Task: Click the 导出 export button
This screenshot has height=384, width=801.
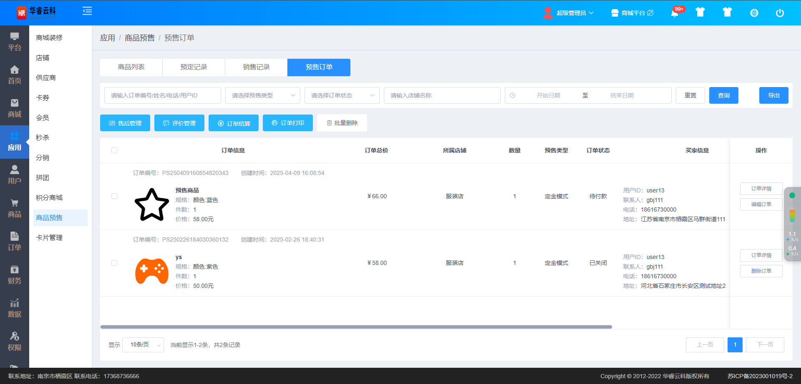Action: tap(773, 95)
